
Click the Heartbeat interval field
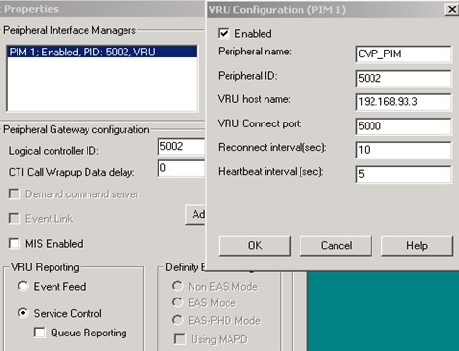coord(404,174)
